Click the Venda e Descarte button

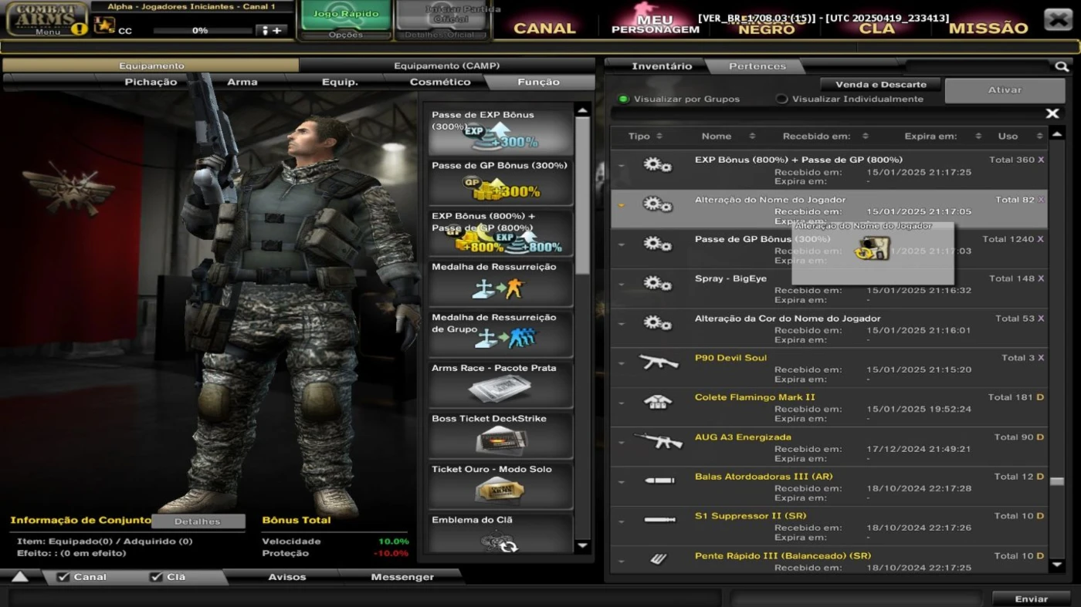[880, 85]
